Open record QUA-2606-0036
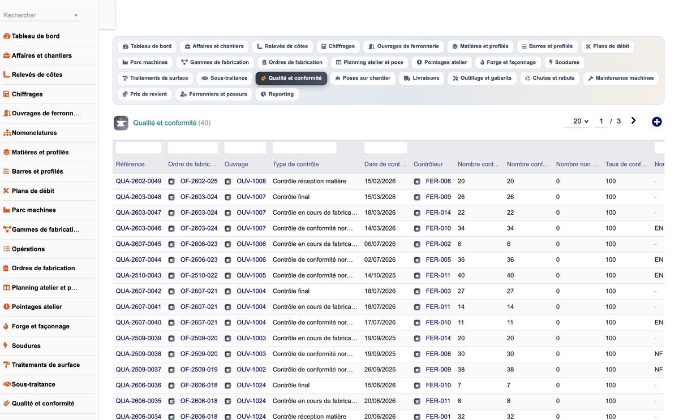This screenshot has height=420, width=679. [x=139, y=386]
